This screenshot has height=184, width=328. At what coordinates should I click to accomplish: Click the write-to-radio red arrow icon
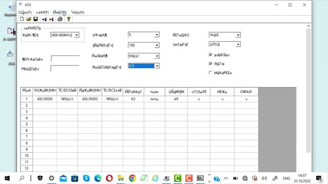pos(51,19)
